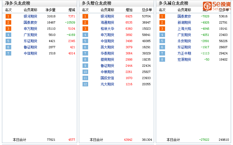Click rank badge 11 in 多头增仓龙虎榜
This screenshot has height=145, width=233.
coord(85,78)
